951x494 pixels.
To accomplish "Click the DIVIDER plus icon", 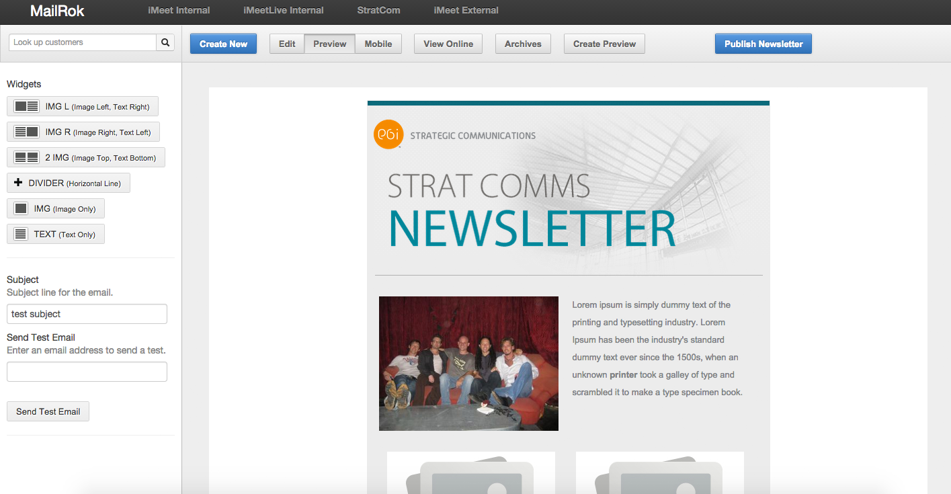I will [x=18, y=183].
